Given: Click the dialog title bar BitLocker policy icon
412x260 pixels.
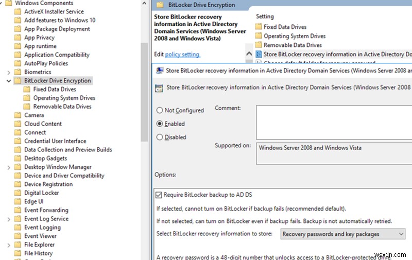Looking at the screenshot, I should coord(159,71).
